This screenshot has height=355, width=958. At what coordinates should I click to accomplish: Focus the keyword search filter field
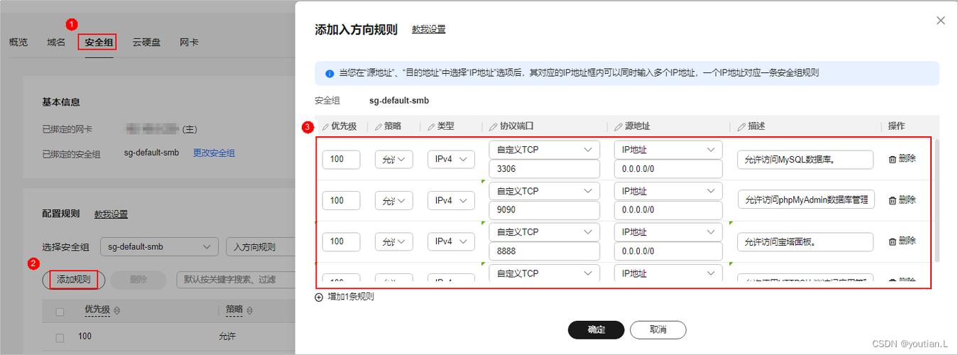pyautogui.click(x=235, y=279)
